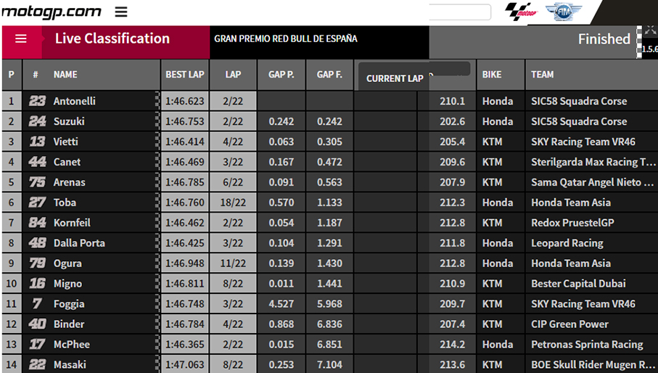Sort by the GAP F. column header
This screenshot has height=373, width=658.
point(329,75)
